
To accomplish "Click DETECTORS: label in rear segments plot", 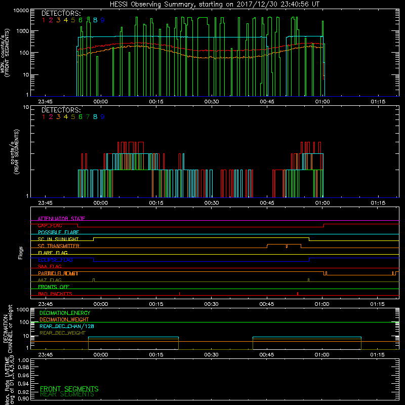I will tap(61, 110).
